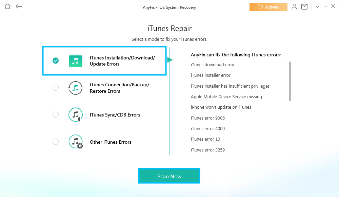The width and height of the screenshot is (339, 197).
Task: Choose the iTunes Sync/CDB Errors mode label
Action: (x=115, y=115)
